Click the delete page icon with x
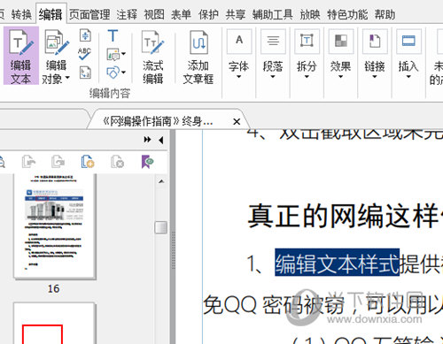The image size is (443, 344). pos(117,162)
